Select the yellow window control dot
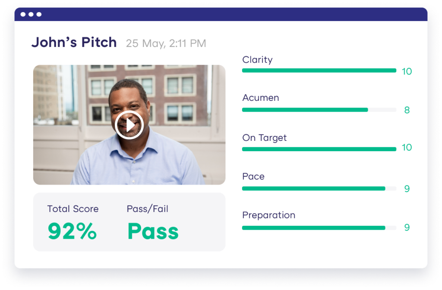The height and width of the screenshot is (290, 442). click(x=31, y=14)
